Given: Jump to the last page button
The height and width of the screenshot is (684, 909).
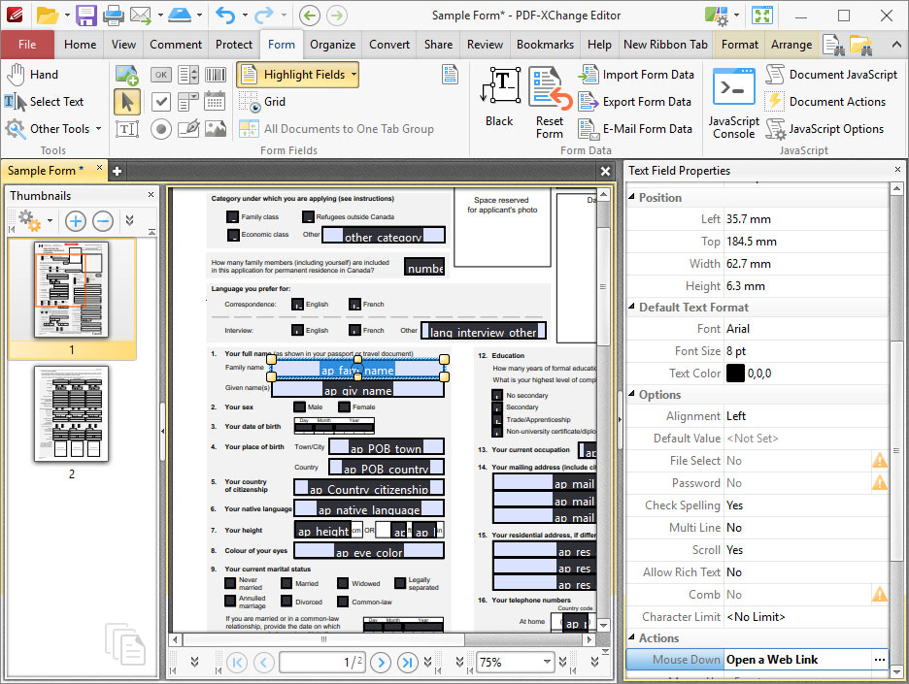Looking at the screenshot, I should [408, 662].
